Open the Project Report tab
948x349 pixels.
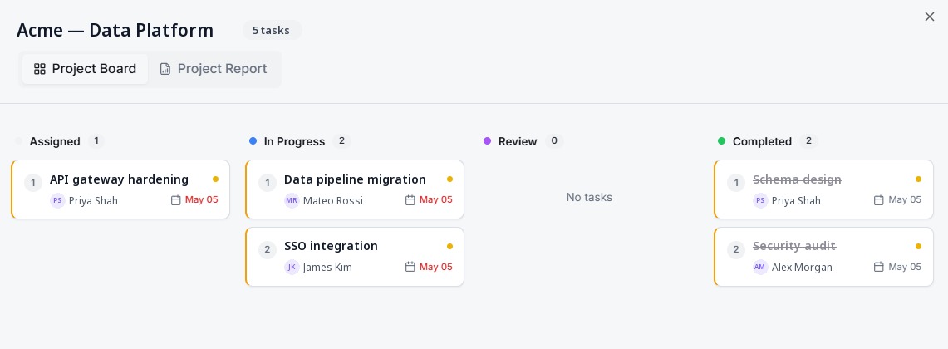214,69
